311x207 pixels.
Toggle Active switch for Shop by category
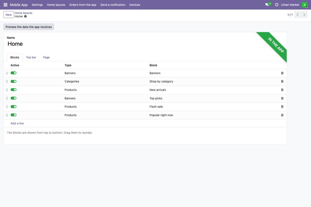coord(14,81)
